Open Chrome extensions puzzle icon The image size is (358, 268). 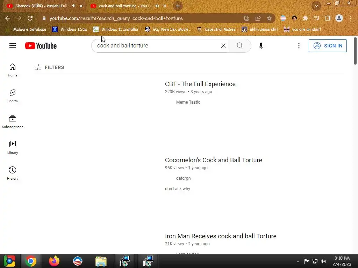[x=306, y=18]
